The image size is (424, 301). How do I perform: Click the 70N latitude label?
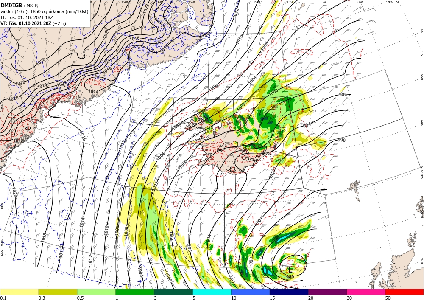[390, 2]
